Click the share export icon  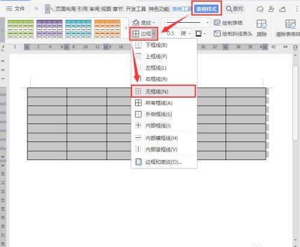(x=283, y=9)
